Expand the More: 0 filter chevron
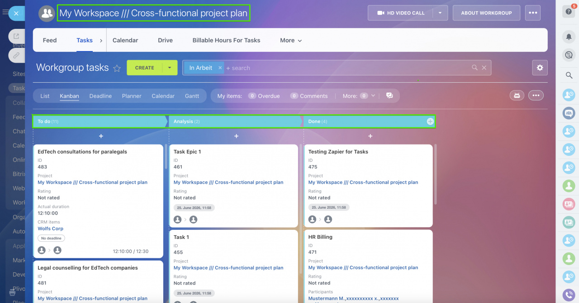The height and width of the screenshot is (303, 579). [373, 96]
